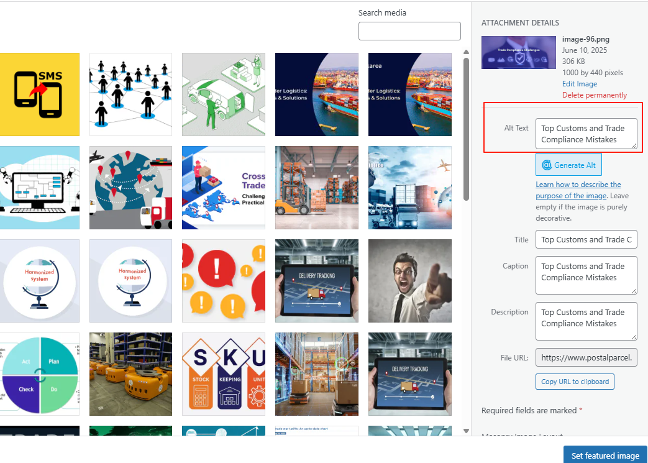This screenshot has height=463, width=648.
Task: Select the File URL field
Action: click(586, 357)
